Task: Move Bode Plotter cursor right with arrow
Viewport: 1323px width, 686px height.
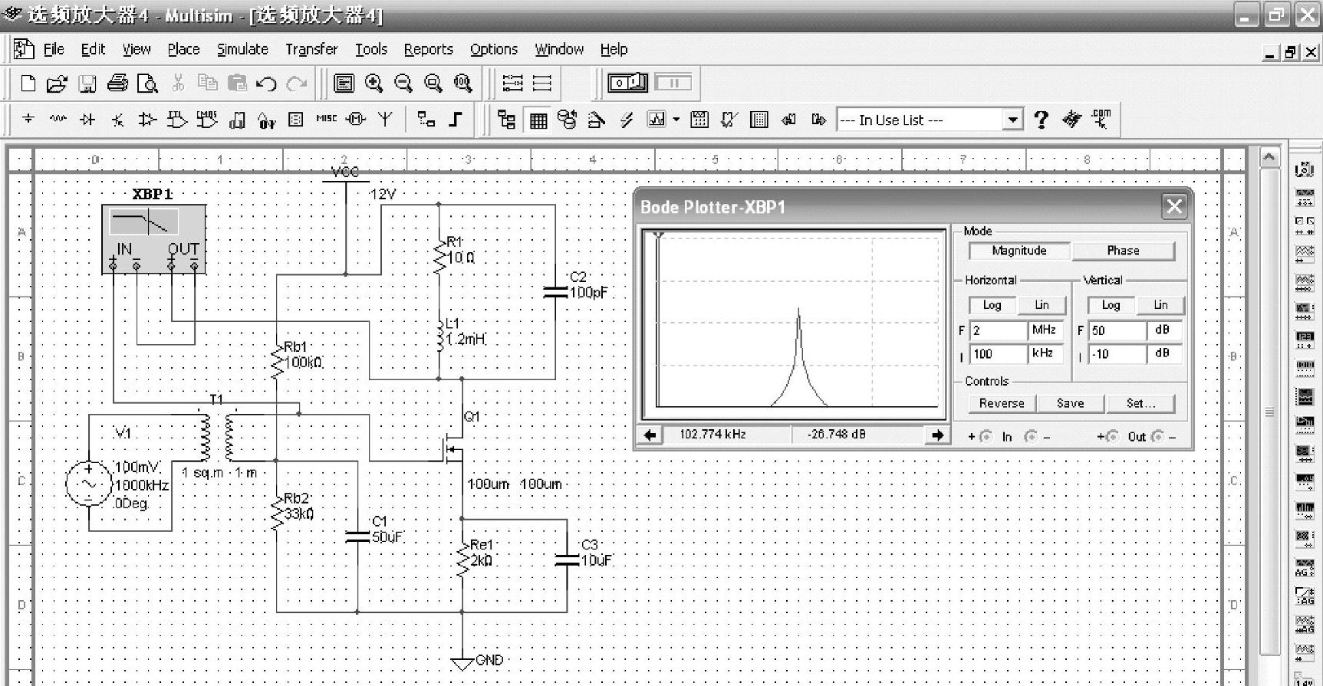Action: [x=937, y=435]
